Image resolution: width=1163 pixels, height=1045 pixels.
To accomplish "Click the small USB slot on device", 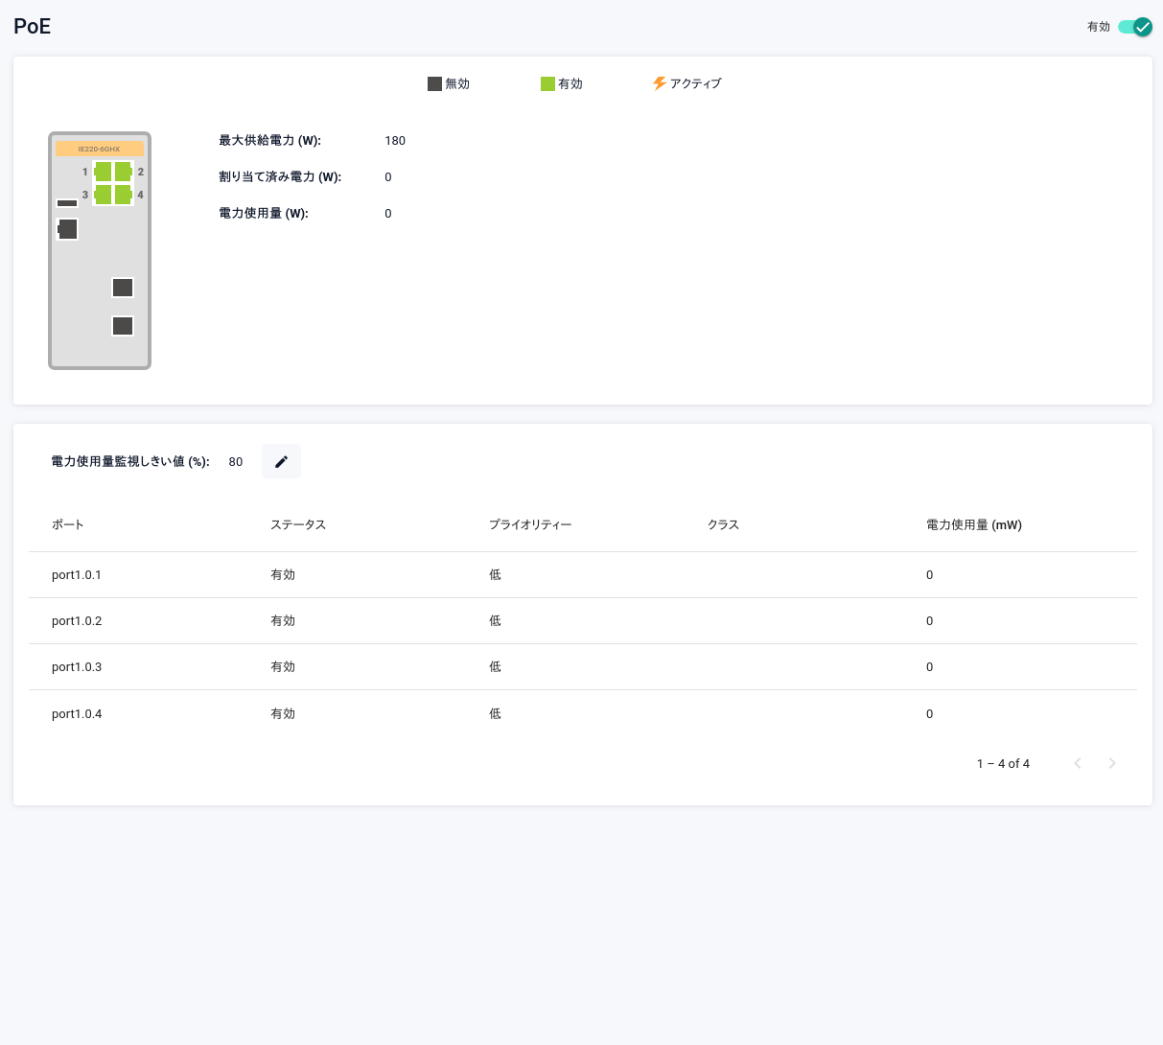I will click(67, 203).
